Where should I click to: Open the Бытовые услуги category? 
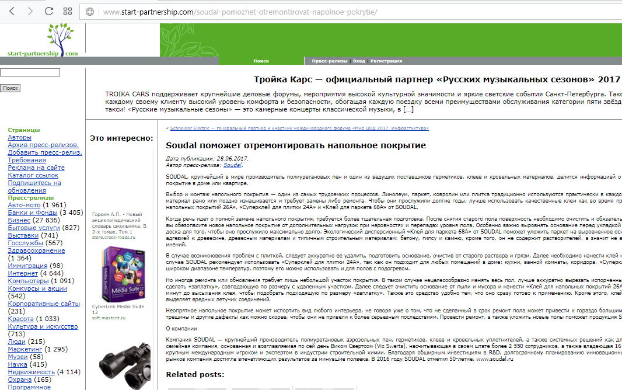34,228
